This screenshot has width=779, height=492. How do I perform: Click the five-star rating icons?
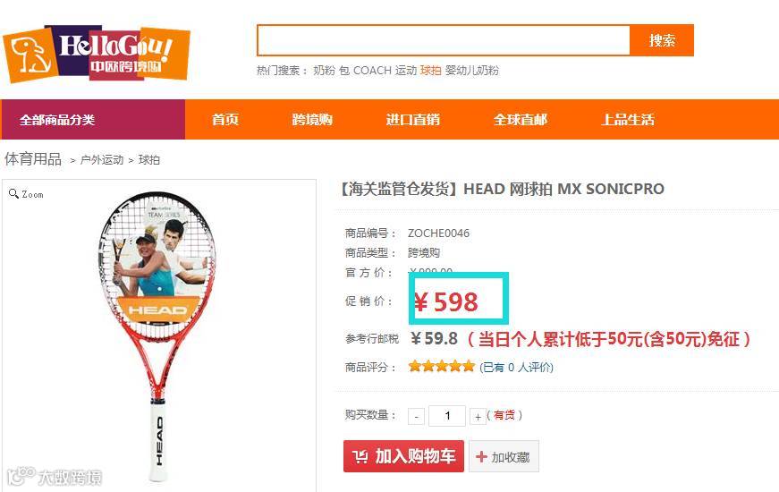(442, 367)
